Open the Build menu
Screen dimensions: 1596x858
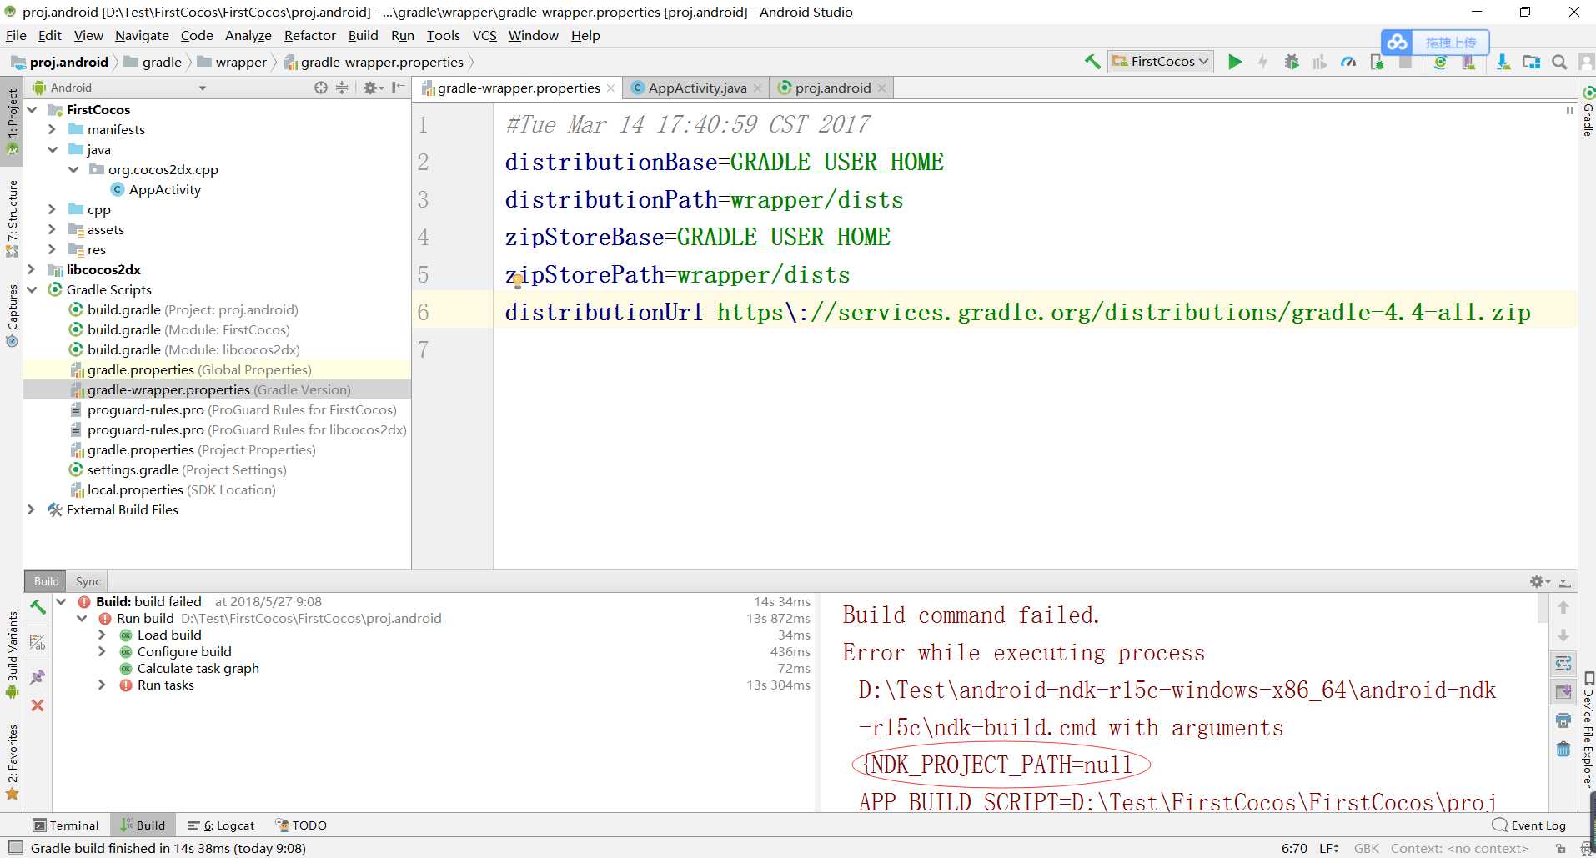click(363, 35)
